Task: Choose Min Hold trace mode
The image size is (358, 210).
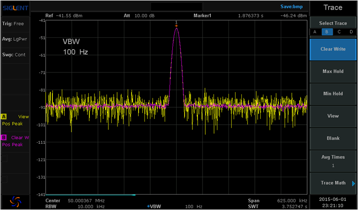Action: coord(333,94)
